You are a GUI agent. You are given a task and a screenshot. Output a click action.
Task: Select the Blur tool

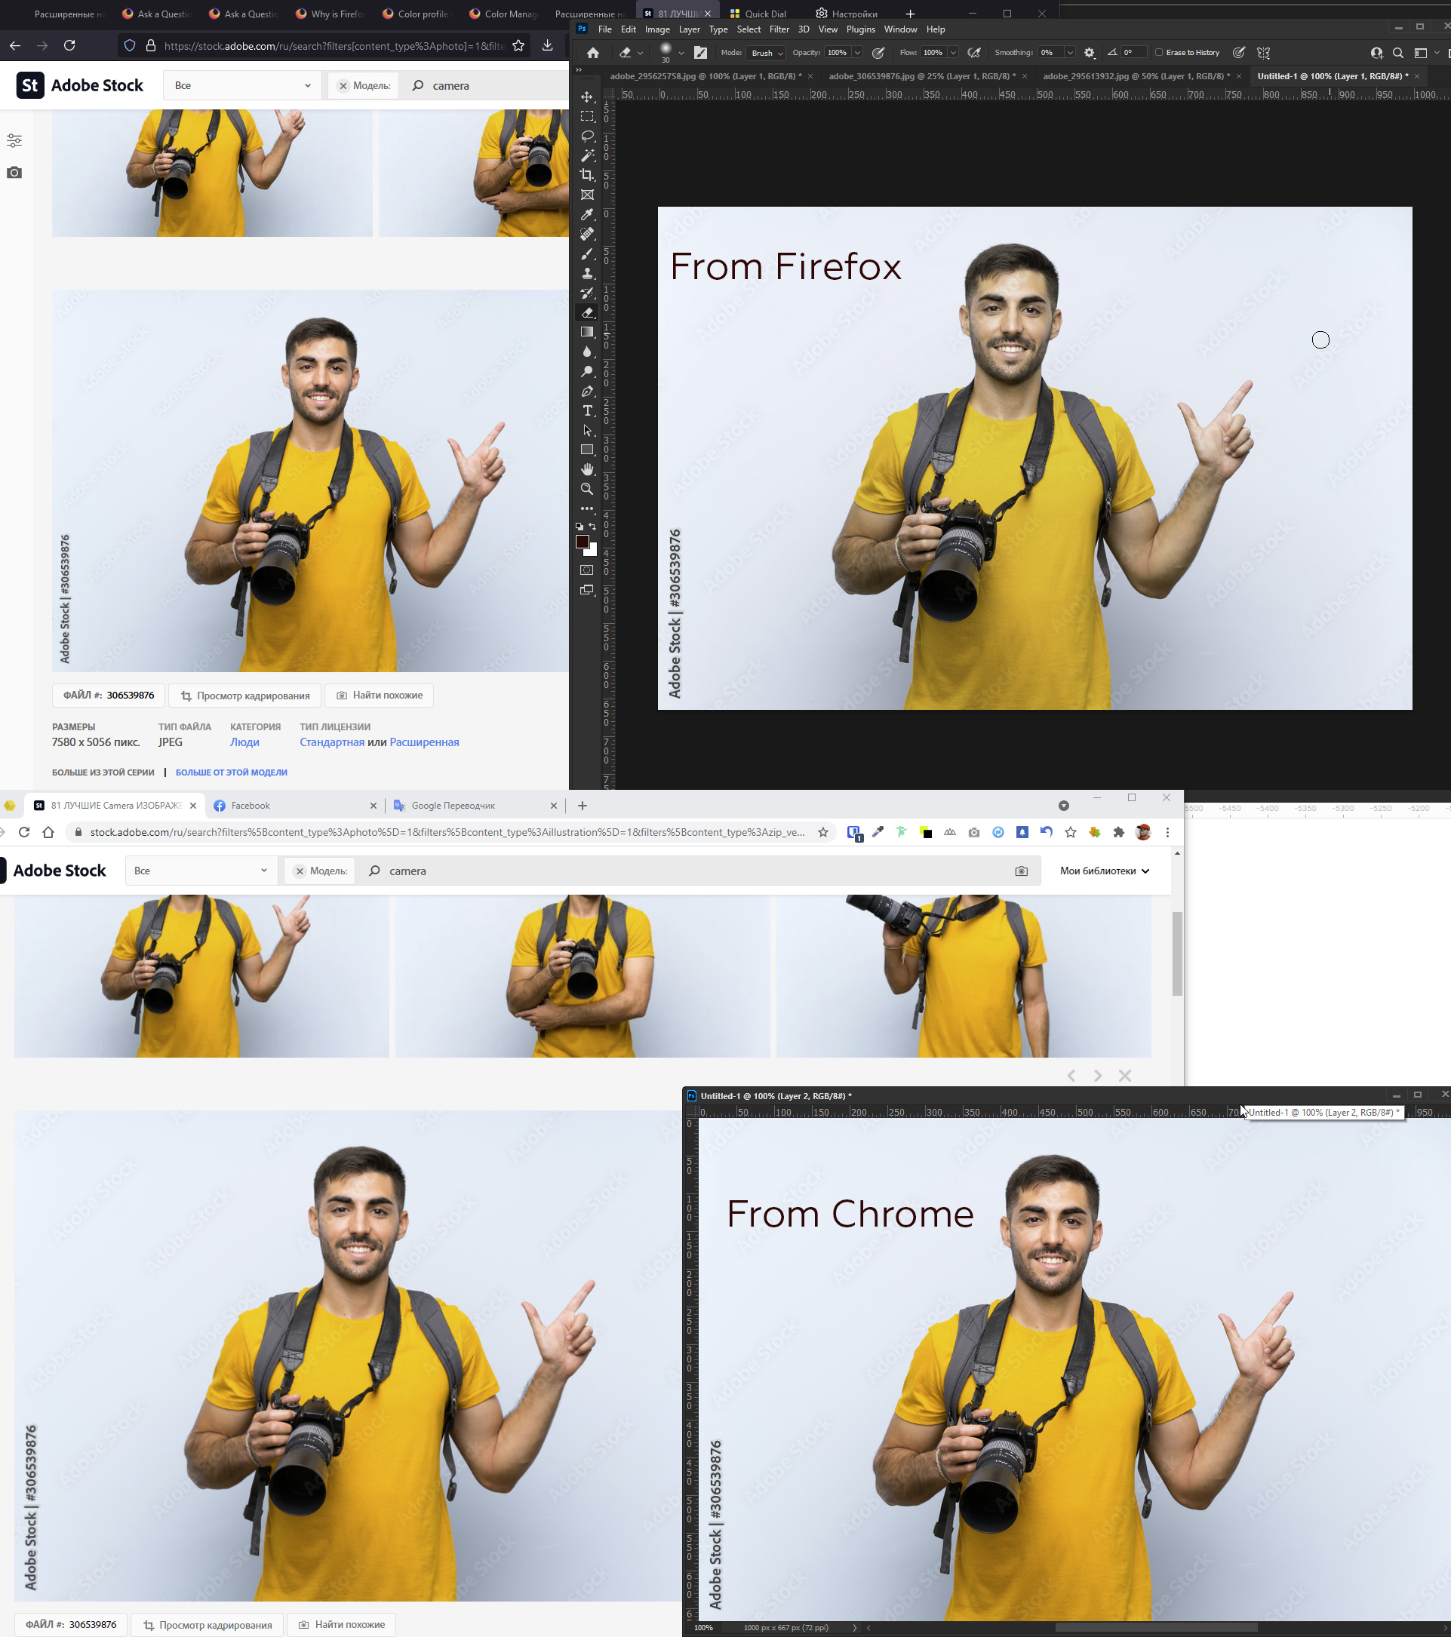(x=586, y=352)
